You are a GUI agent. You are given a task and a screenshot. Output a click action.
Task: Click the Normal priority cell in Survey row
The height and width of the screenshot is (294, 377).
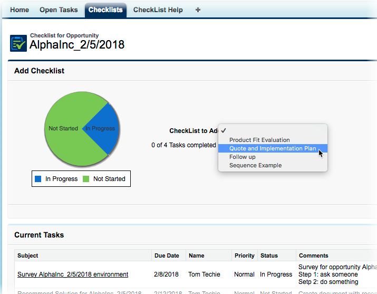point(244,274)
